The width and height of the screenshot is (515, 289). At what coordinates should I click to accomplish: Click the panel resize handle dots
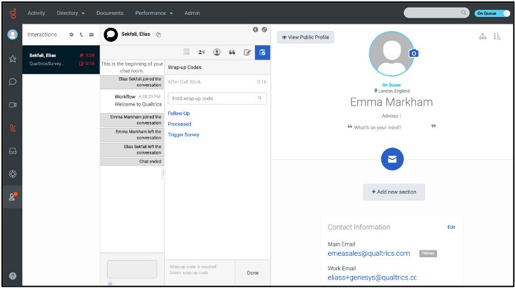[163, 173]
